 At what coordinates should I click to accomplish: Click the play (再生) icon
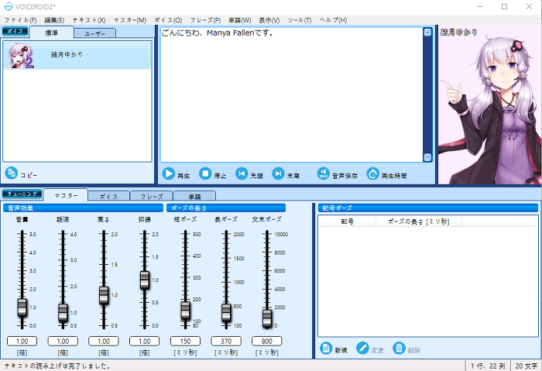[169, 173]
